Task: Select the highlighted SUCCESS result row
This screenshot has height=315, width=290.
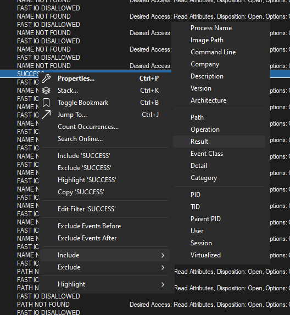Action: (x=145, y=74)
